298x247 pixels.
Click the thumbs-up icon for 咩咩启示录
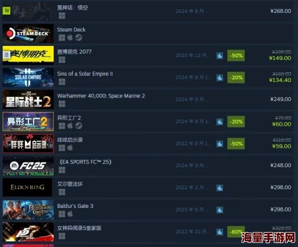coord(220,144)
